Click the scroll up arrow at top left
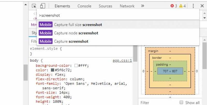Screen dimensions: 207x105 pyautogui.click(x=25, y=5)
